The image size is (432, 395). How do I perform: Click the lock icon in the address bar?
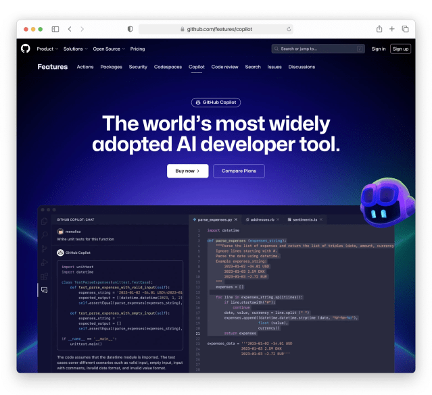pyautogui.click(x=182, y=29)
